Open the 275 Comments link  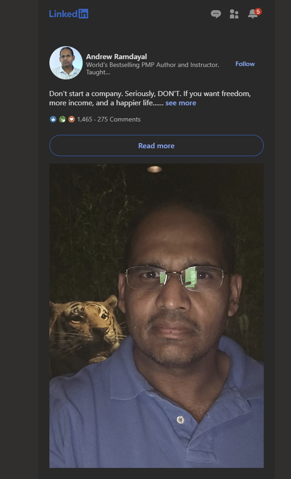tap(119, 119)
